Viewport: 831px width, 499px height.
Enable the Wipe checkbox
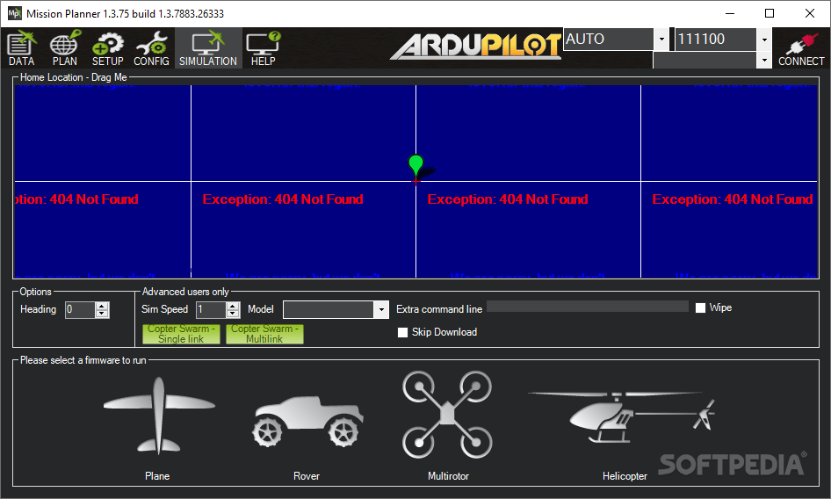pyautogui.click(x=700, y=307)
